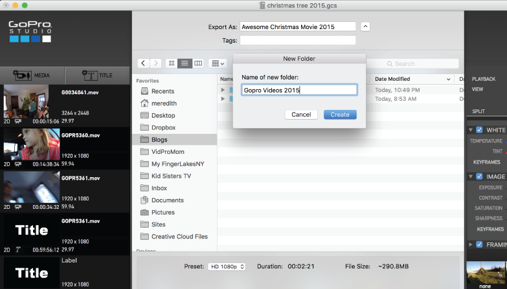Switch to list view in file browser
The height and width of the screenshot is (289, 507).
[x=185, y=63]
